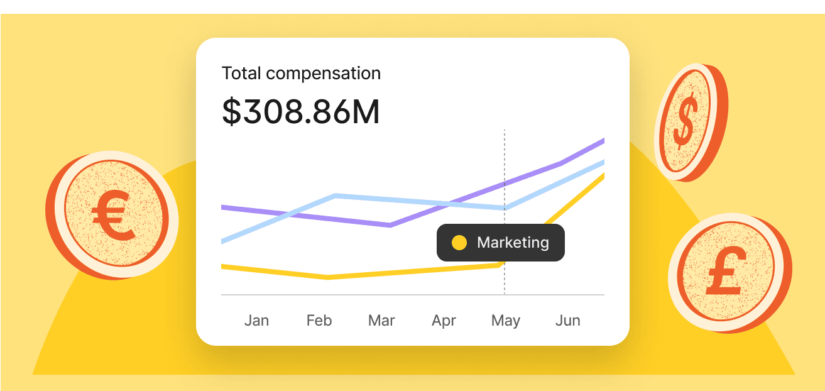
Task: Click the $308.86M total value
Action: (x=301, y=111)
